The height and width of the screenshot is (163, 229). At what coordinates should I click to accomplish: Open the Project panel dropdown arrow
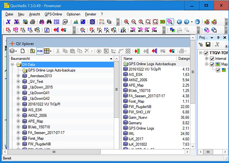click(x=212, y=38)
